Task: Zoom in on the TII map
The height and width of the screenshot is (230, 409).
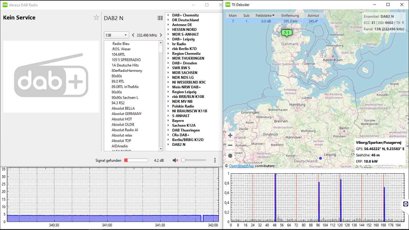Action: pyautogui.click(x=230, y=135)
